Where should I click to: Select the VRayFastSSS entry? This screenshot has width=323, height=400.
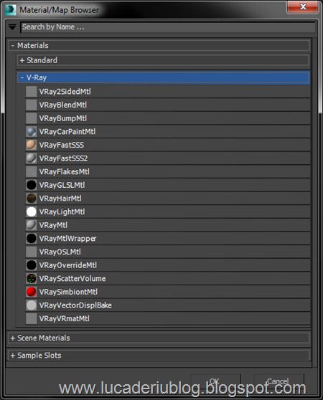[x=168, y=145]
